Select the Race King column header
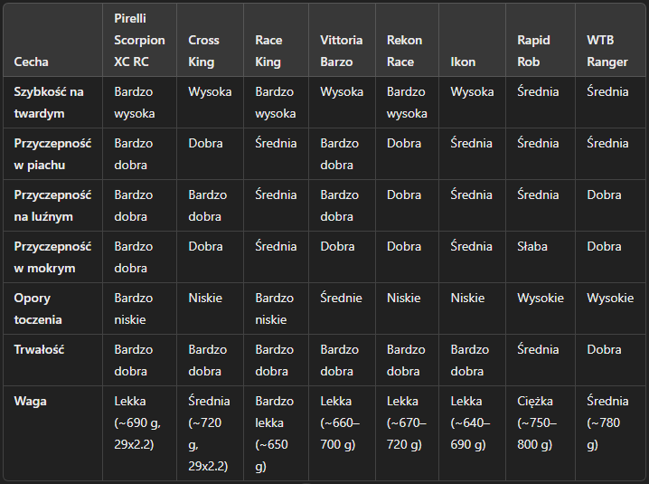 pyautogui.click(x=268, y=52)
